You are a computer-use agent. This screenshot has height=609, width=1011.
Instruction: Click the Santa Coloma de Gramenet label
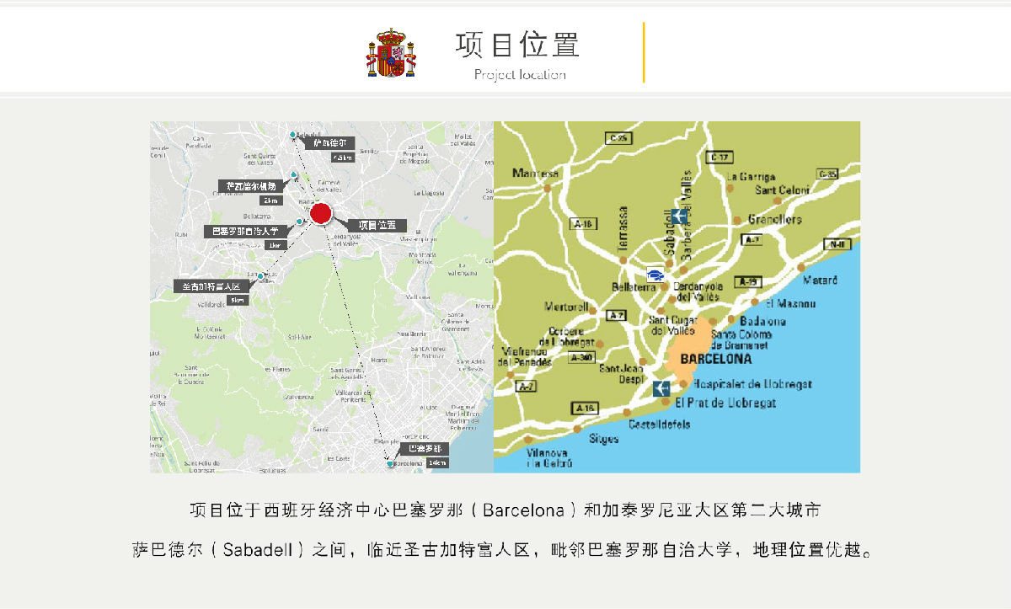tap(740, 339)
